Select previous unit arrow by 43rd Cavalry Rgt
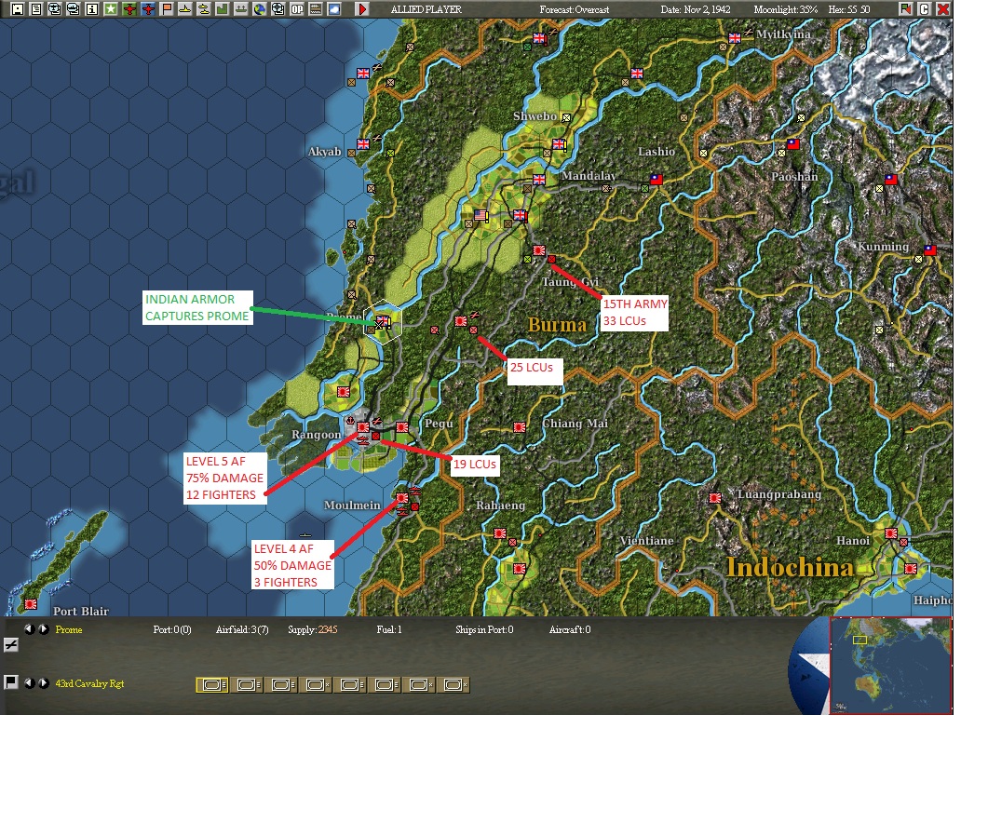The height and width of the screenshot is (836, 988). pyautogui.click(x=29, y=683)
